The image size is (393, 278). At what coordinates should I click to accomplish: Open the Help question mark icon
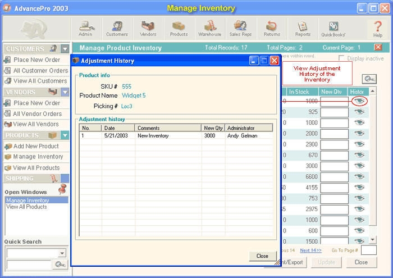(x=378, y=29)
